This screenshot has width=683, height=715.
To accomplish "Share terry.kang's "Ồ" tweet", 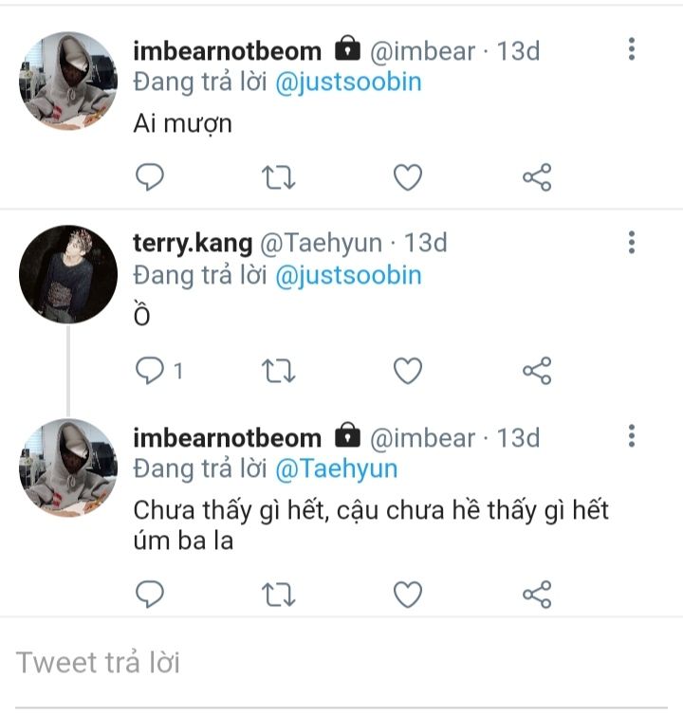I will (537, 371).
